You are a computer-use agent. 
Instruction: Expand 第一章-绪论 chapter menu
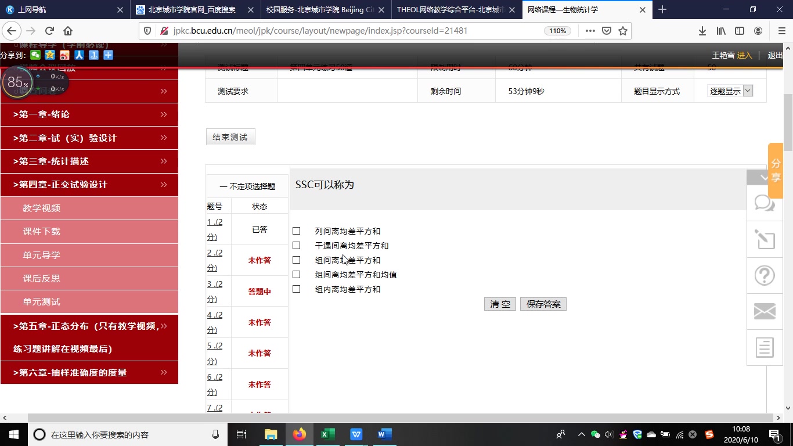(89, 114)
